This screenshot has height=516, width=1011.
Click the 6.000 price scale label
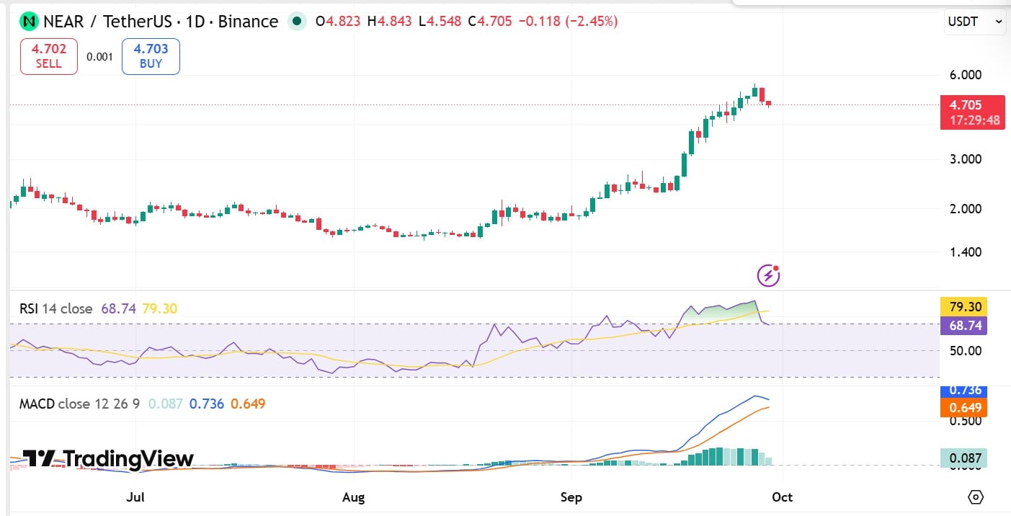click(966, 75)
